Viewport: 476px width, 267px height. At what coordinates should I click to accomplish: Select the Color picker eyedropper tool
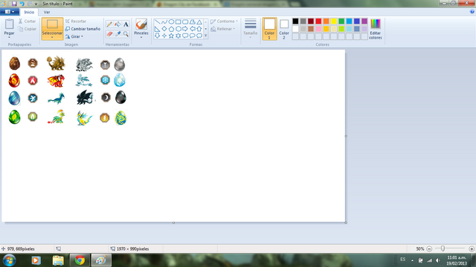[118, 34]
